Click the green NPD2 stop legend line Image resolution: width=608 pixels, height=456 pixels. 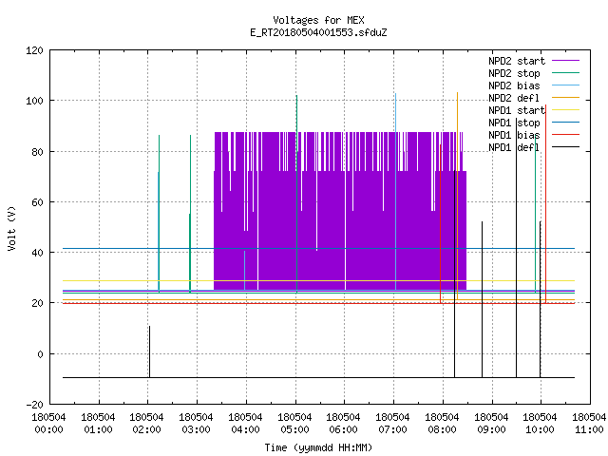point(565,73)
